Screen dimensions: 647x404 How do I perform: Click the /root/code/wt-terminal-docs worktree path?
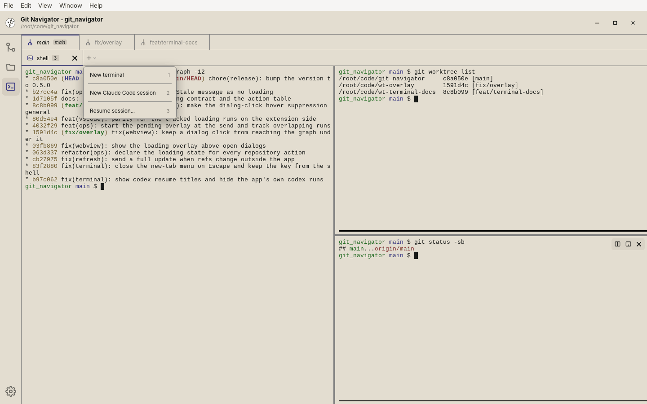tap(387, 92)
